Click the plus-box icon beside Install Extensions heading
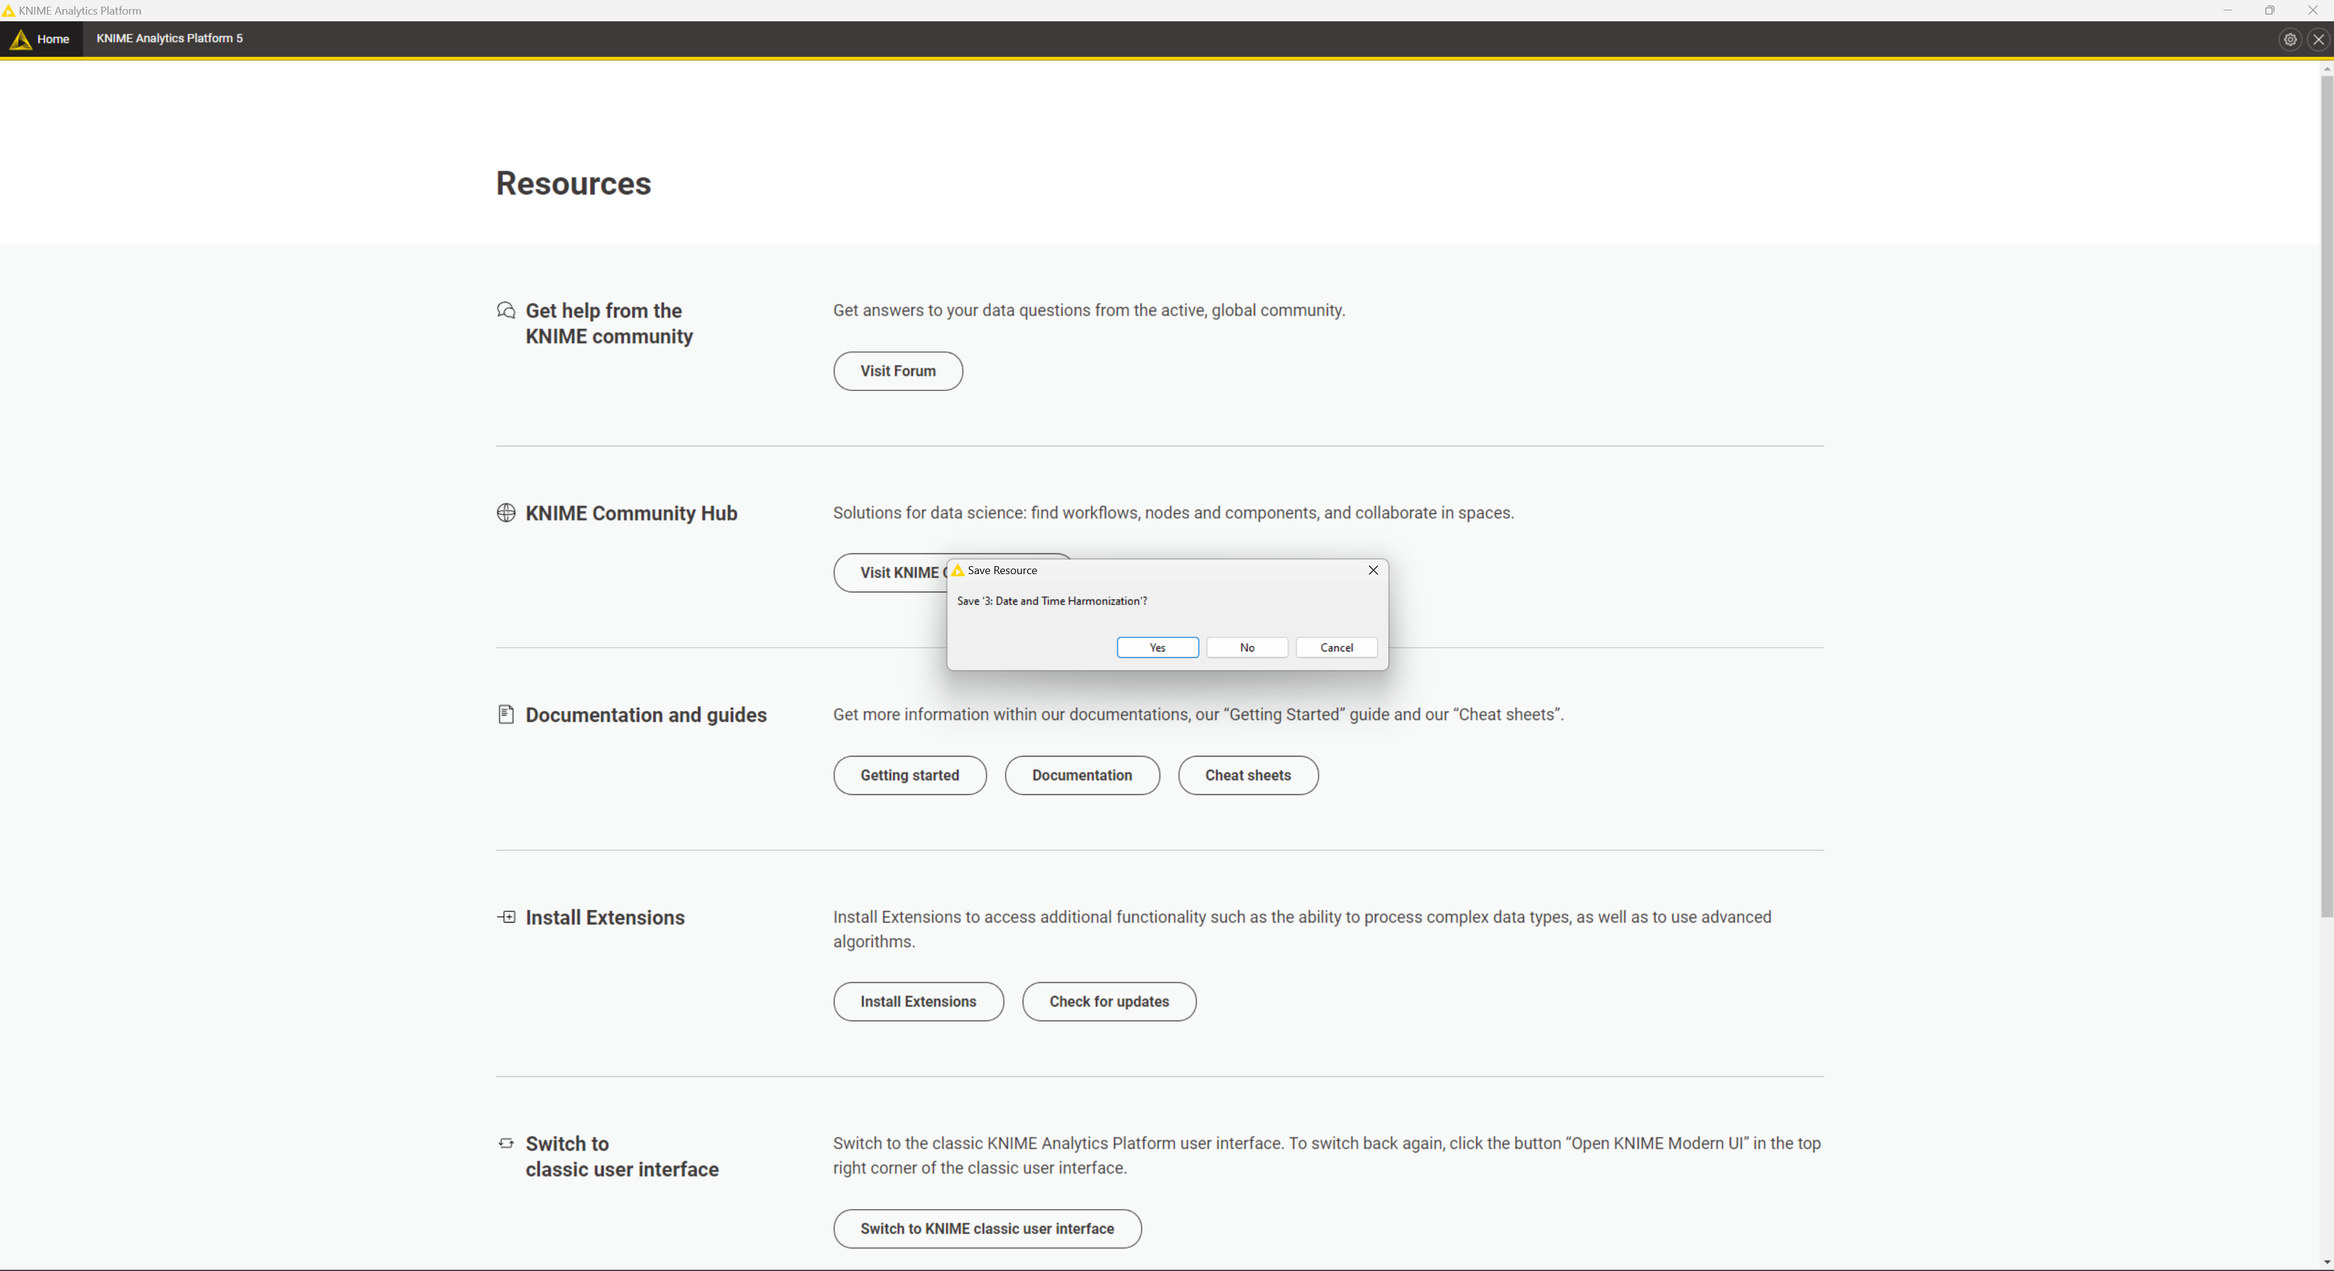This screenshot has width=2334, height=1271. coord(505,918)
